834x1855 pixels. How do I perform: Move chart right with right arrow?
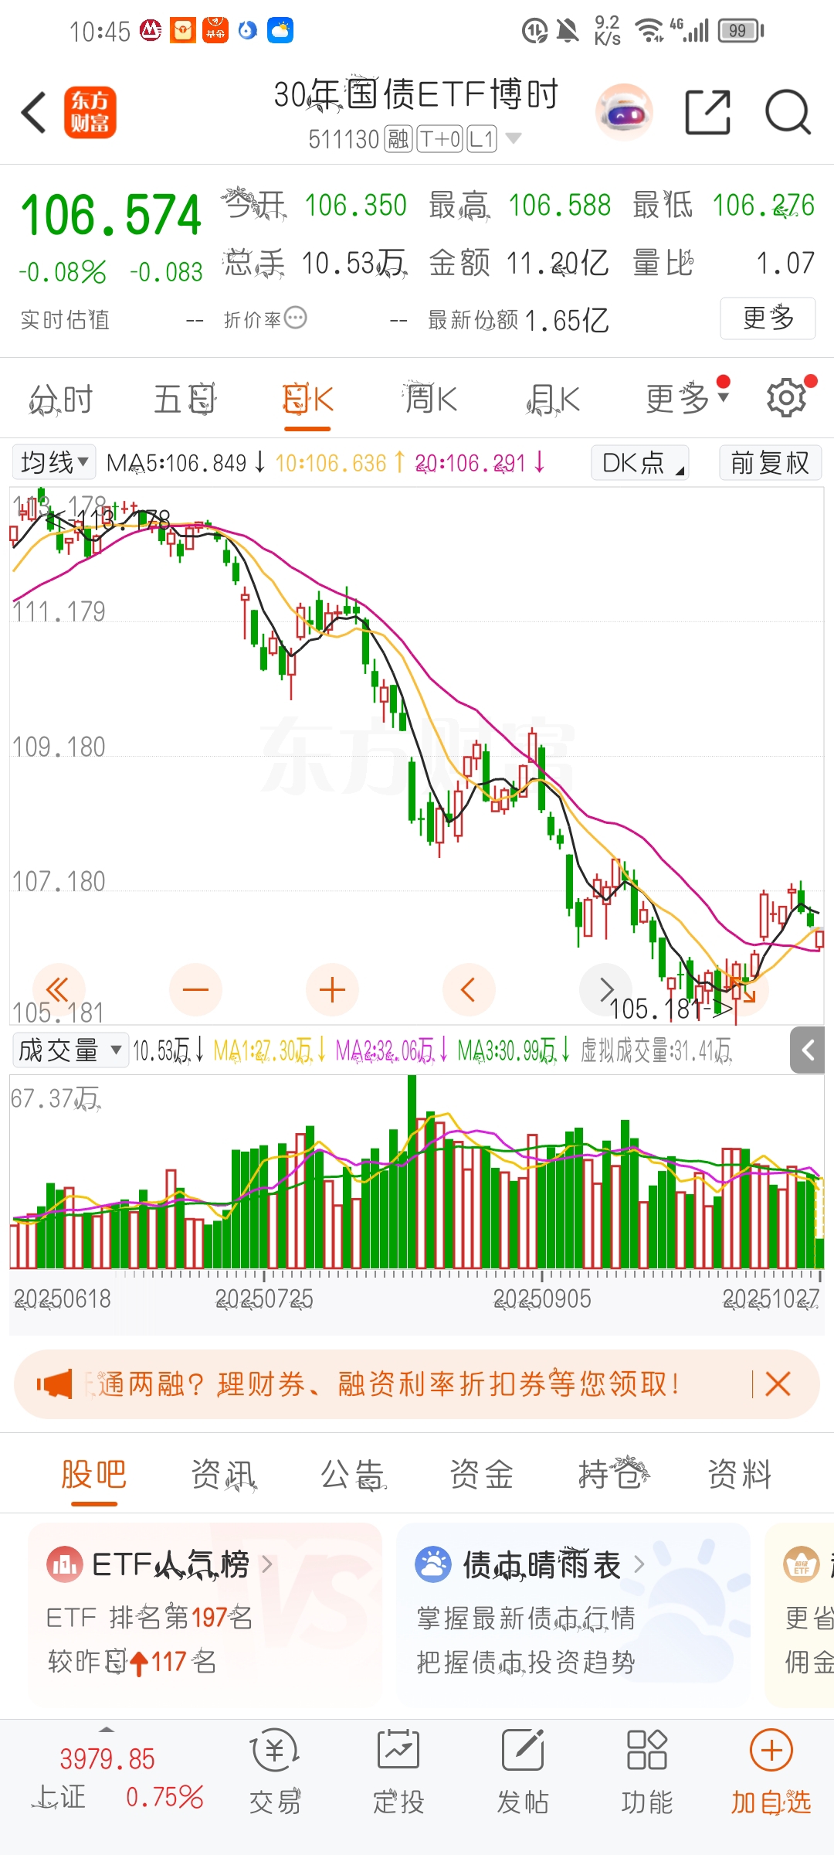pyautogui.click(x=605, y=989)
